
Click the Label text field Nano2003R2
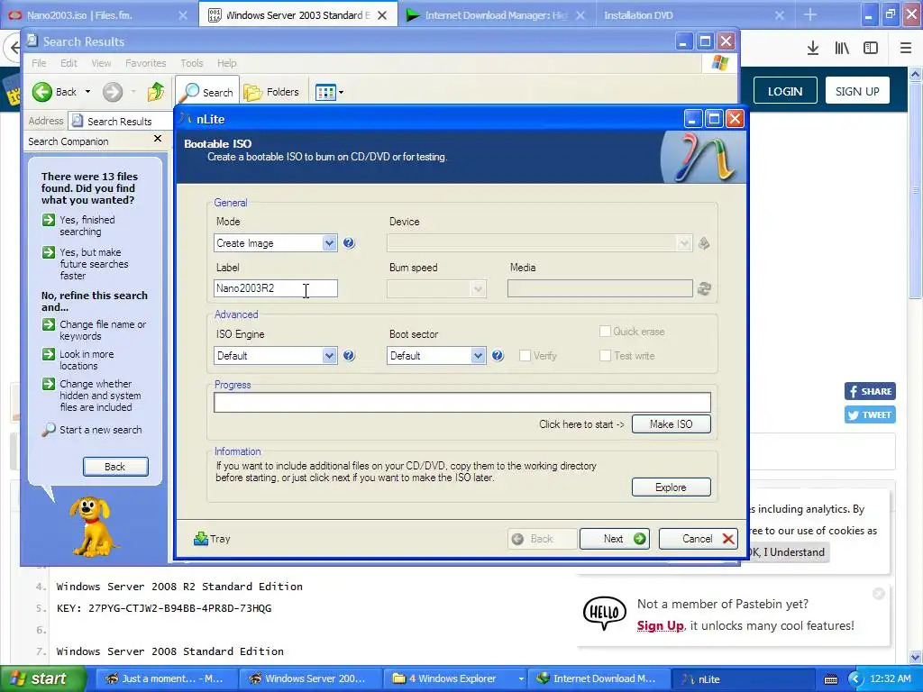click(x=276, y=288)
